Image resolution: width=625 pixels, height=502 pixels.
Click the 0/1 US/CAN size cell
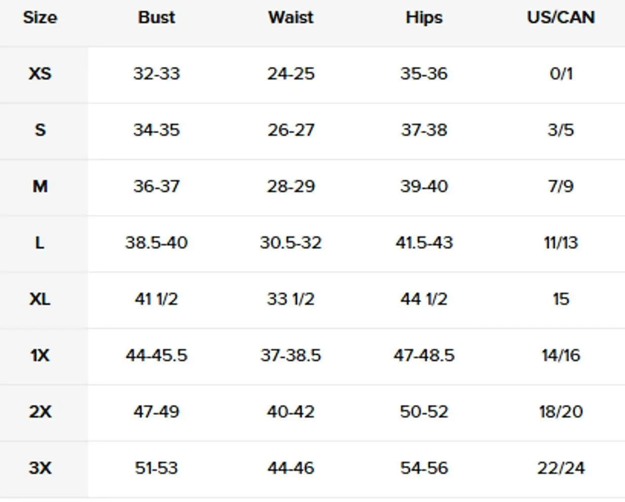point(561,74)
